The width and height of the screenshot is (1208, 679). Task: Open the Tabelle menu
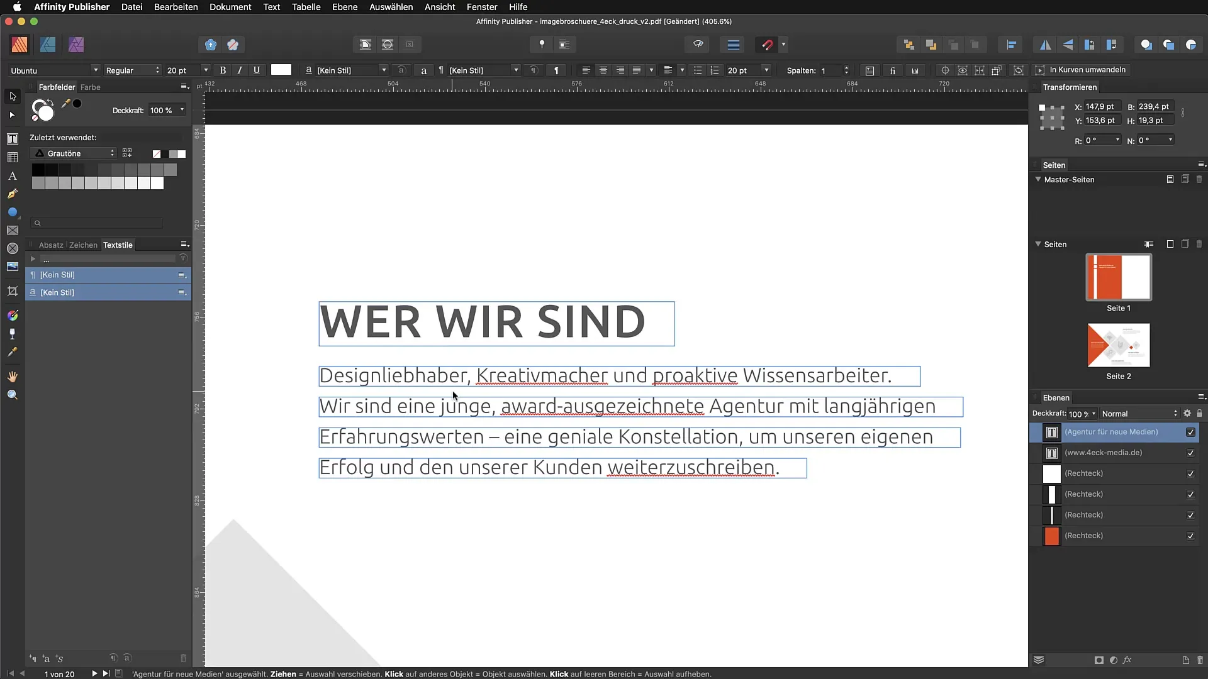pos(306,7)
